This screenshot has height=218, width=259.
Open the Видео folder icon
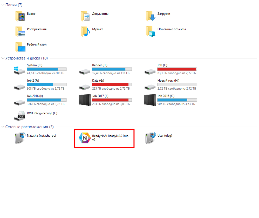[20, 16]
